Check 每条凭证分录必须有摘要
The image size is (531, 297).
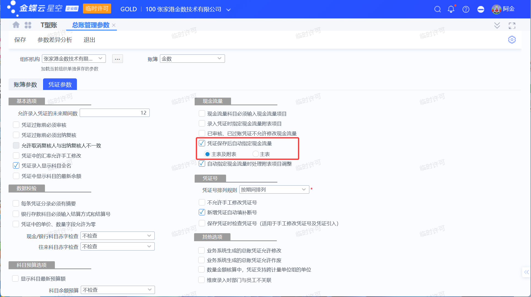(x=16, y=204)
